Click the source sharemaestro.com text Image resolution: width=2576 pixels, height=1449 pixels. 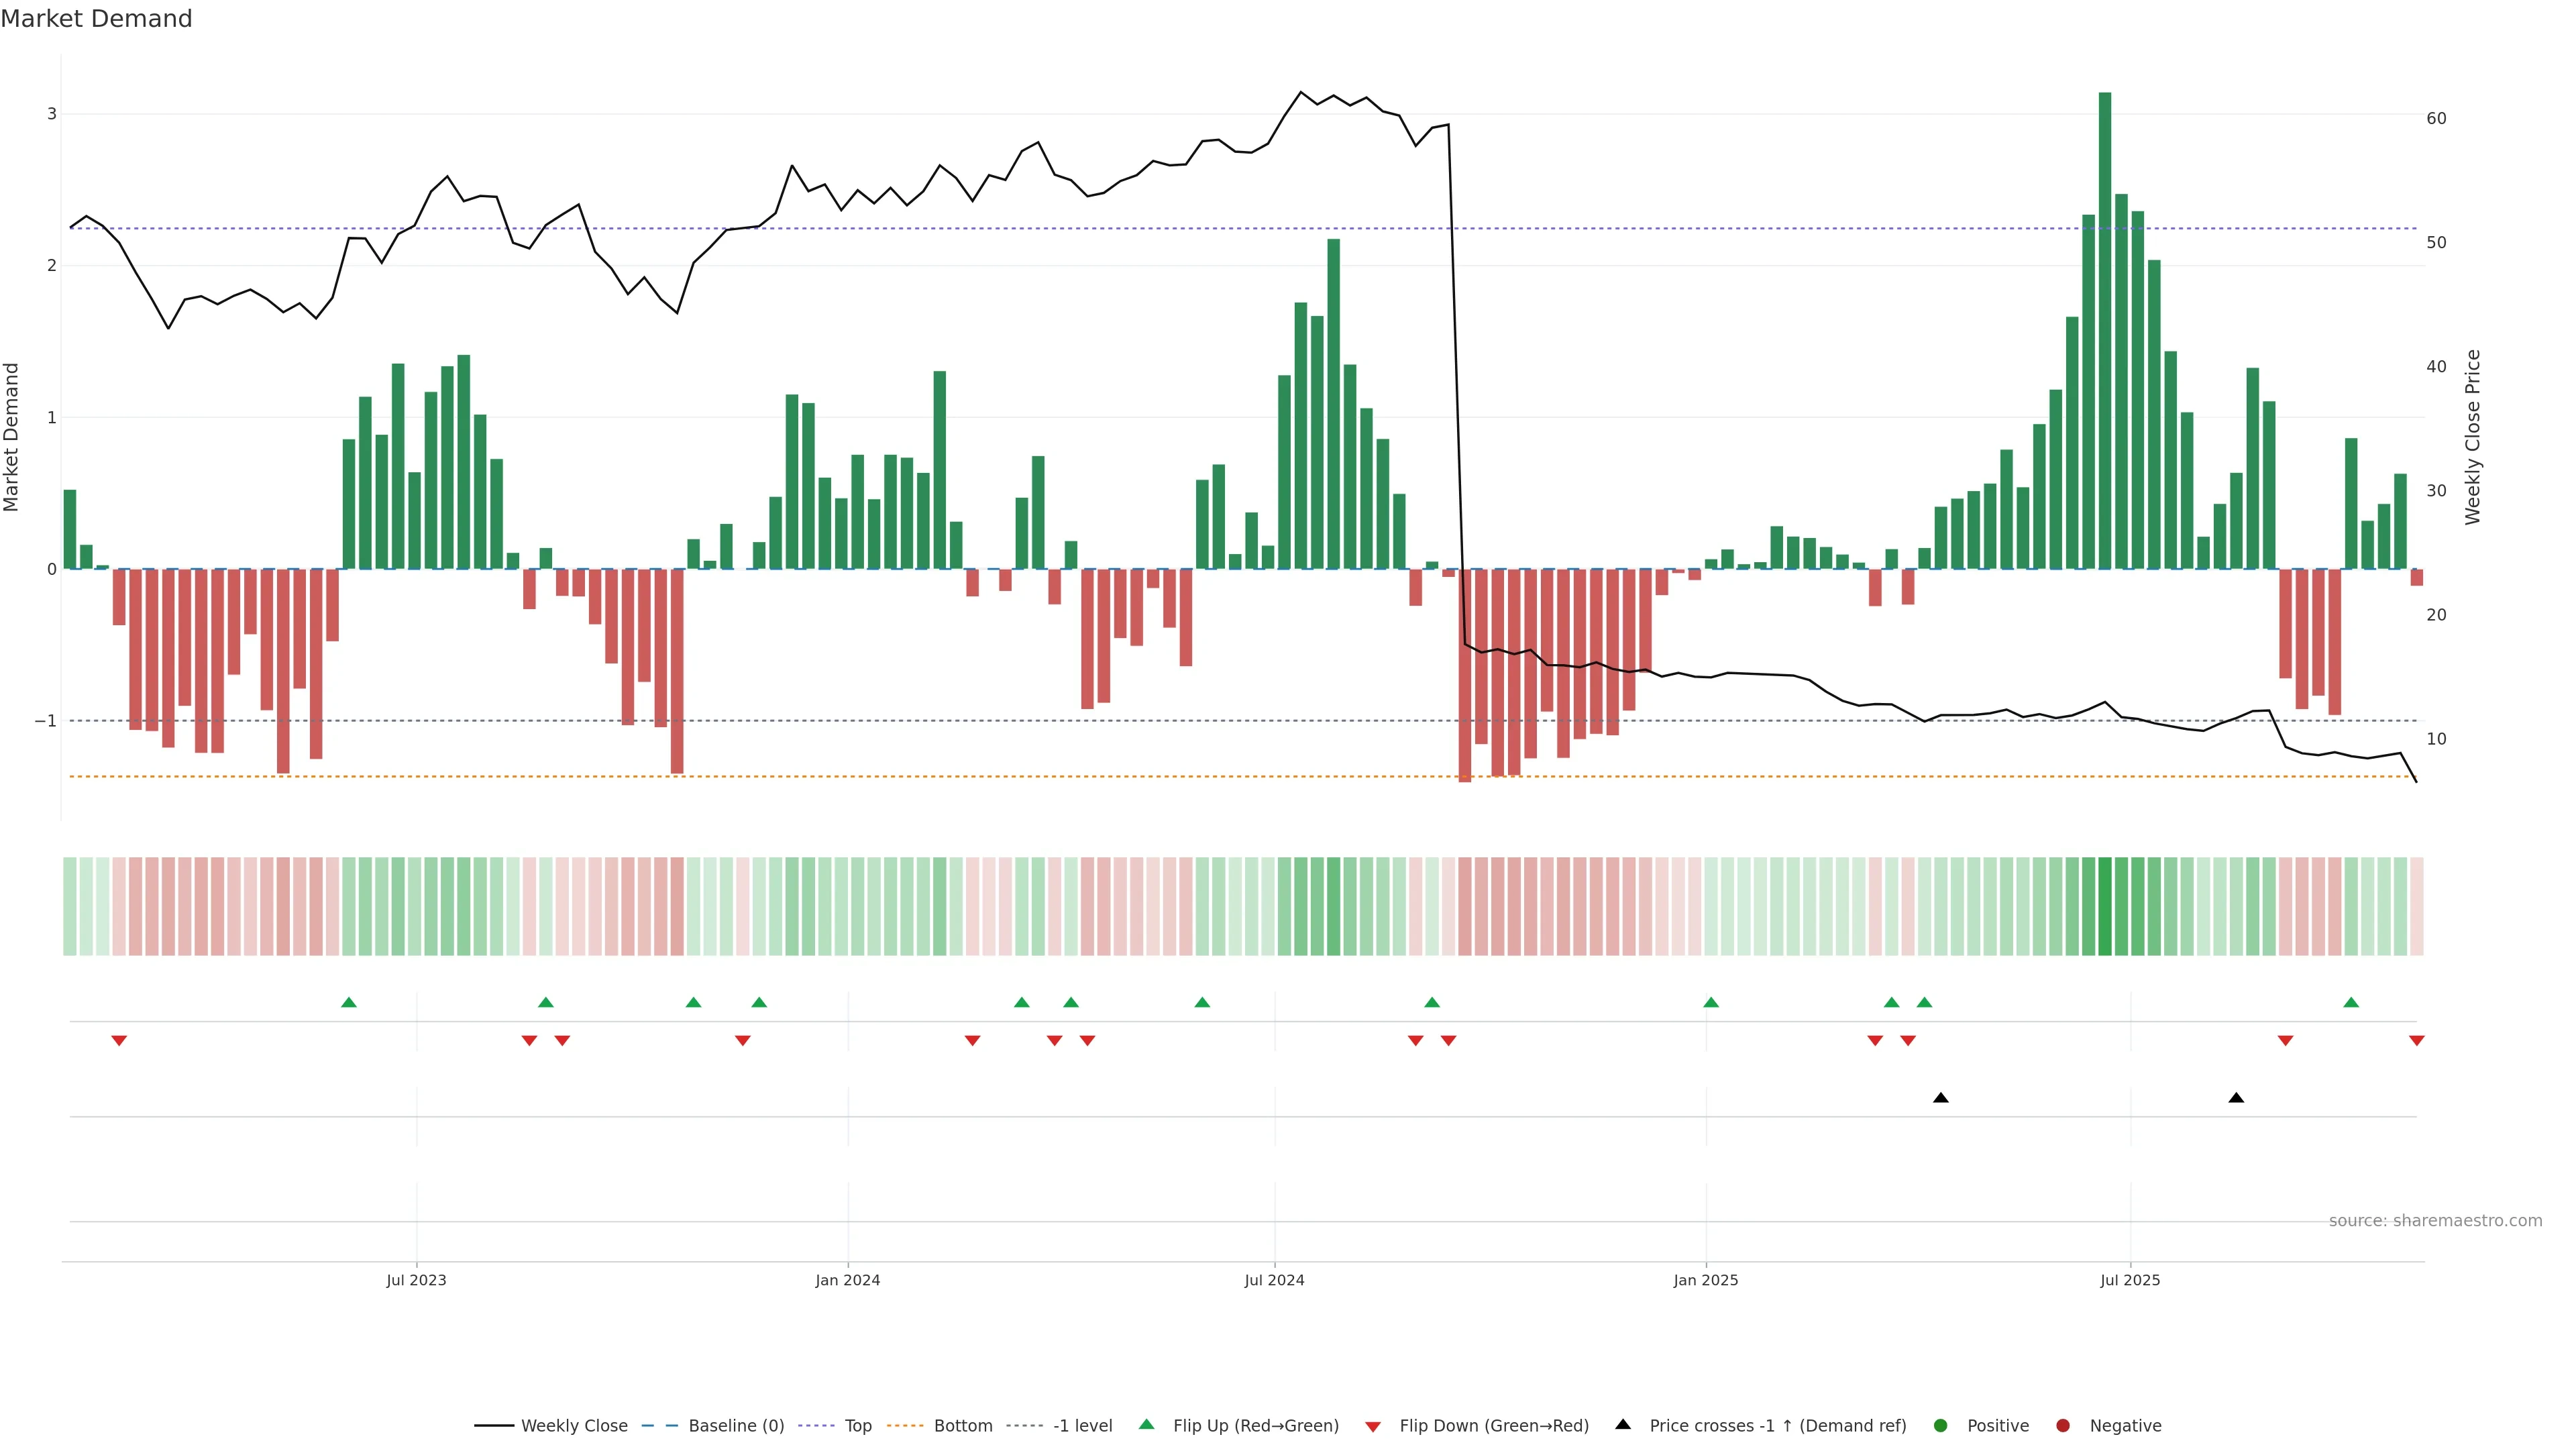coord(2435,1220)
